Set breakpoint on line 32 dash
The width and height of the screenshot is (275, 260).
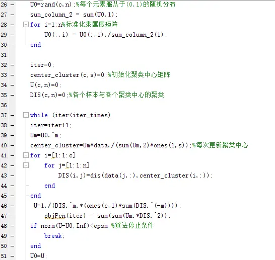coord(12,65)
